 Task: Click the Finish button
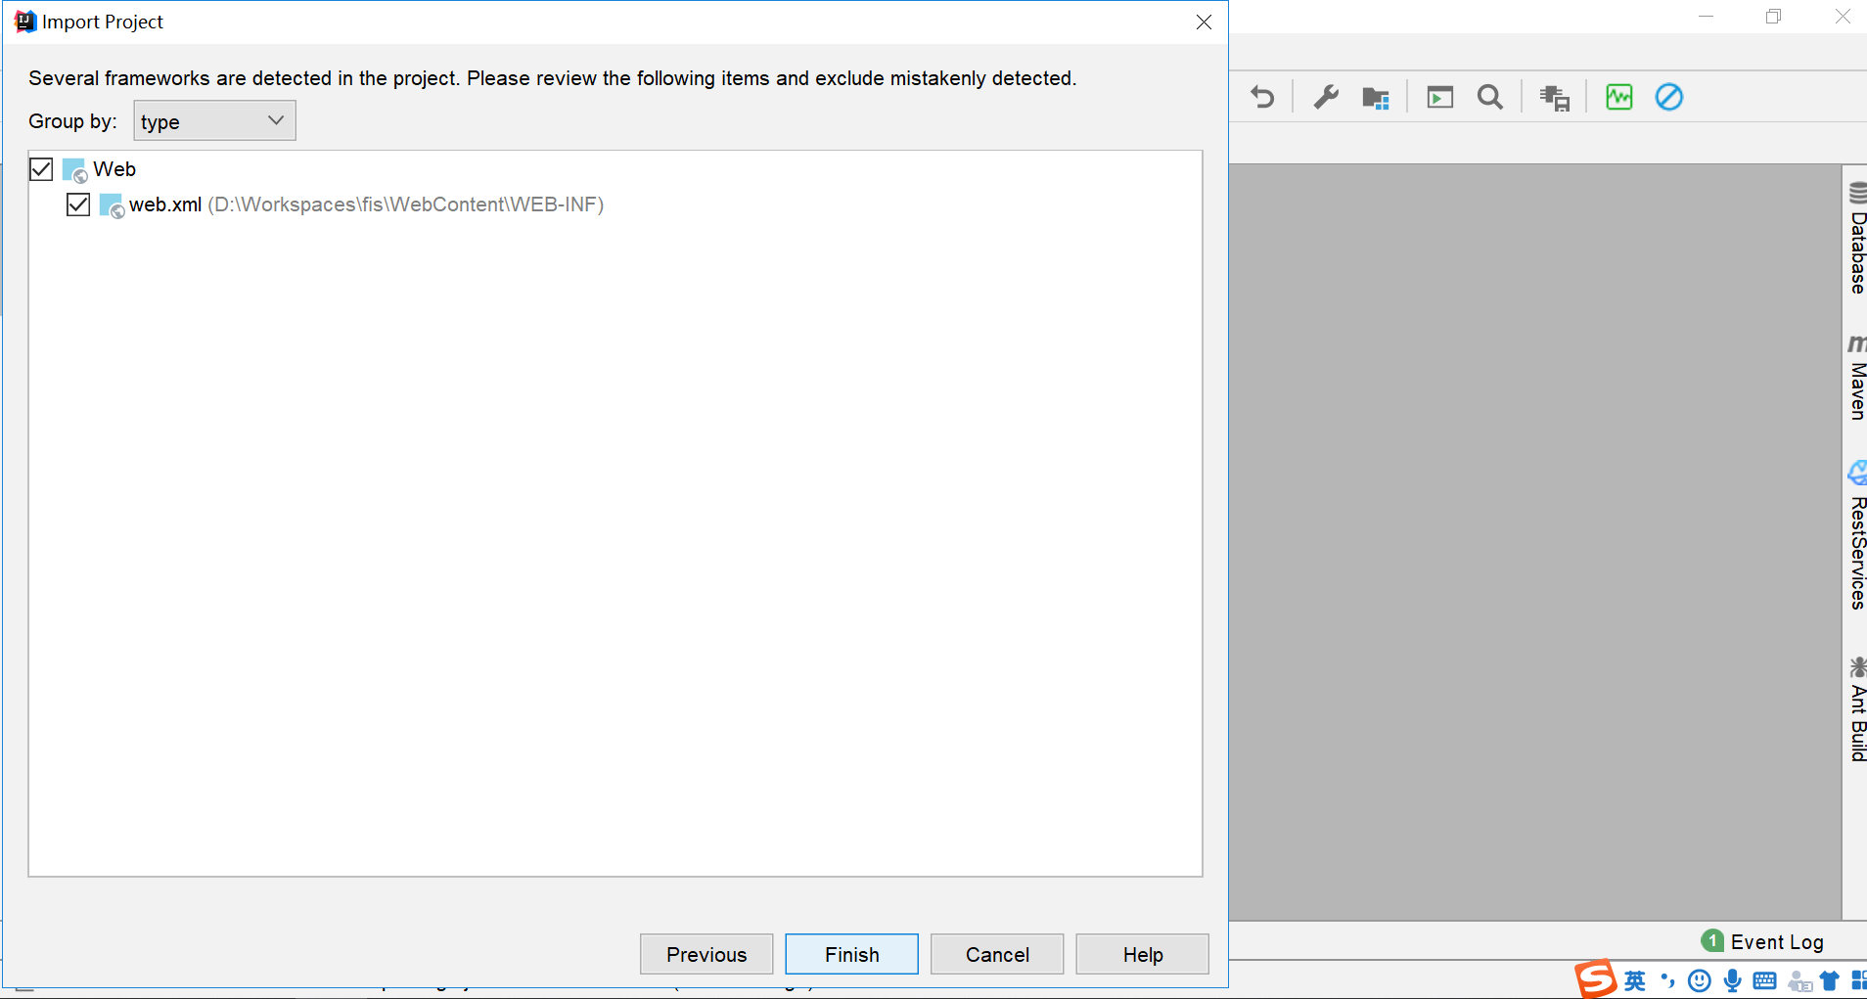coord(851,954)
